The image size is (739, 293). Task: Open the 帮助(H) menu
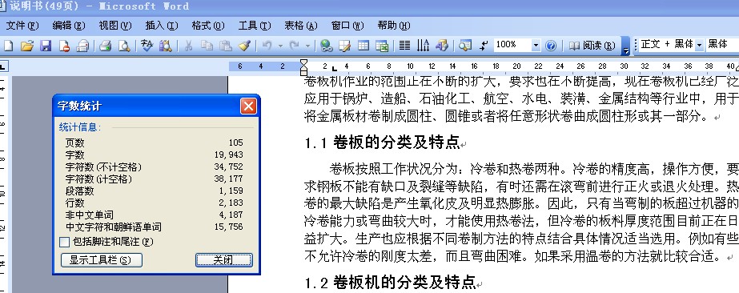394,26
